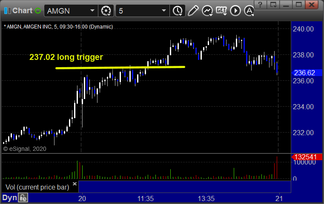The height and width of the screenshot is (204, 324).
Task: Maximize the chart window
Action: [298, 4]
